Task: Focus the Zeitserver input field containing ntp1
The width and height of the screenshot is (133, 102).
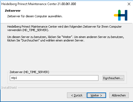Action: coord(54,78)
